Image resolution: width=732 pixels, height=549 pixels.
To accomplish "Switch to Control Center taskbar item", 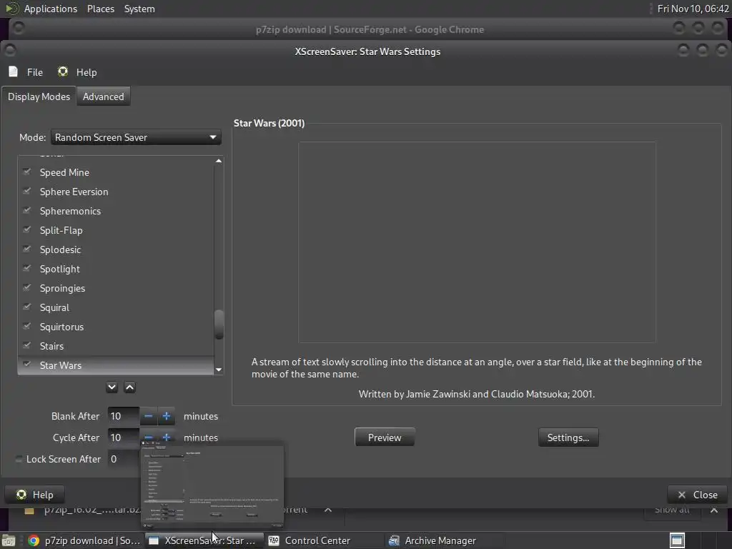I will point(324,540).
